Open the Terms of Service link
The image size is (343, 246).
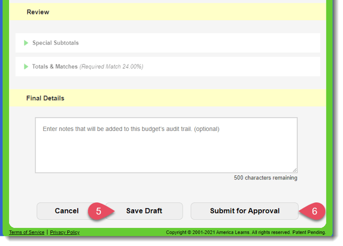pos(27,232)
